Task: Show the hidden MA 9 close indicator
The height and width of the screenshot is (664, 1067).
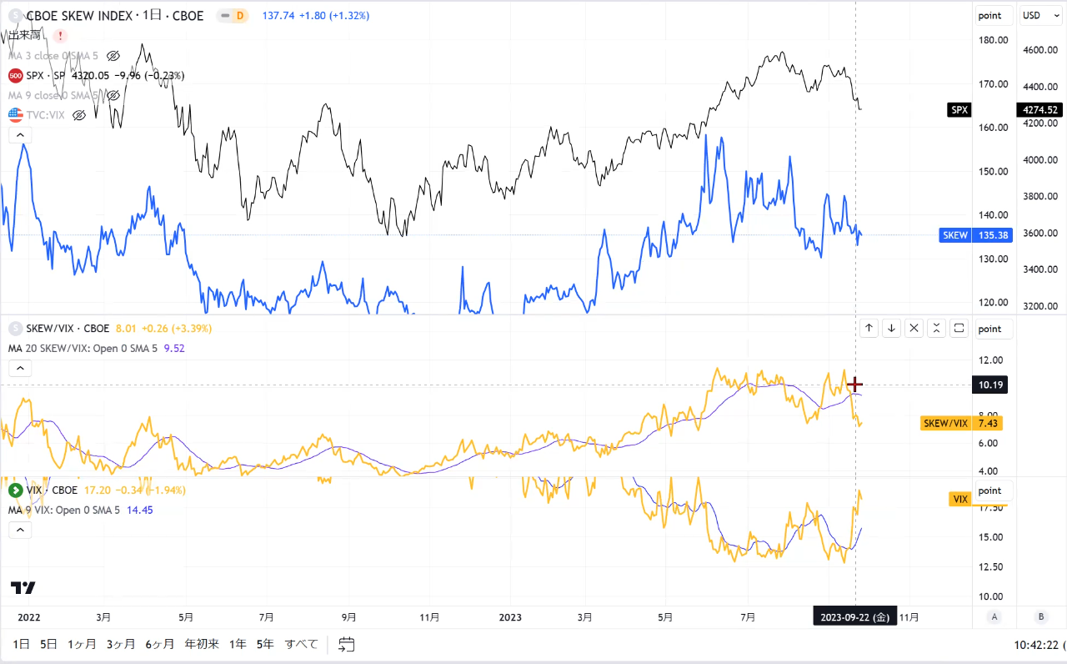Action: (113, 96)
